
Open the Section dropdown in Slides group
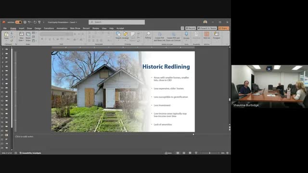point(34,40)
